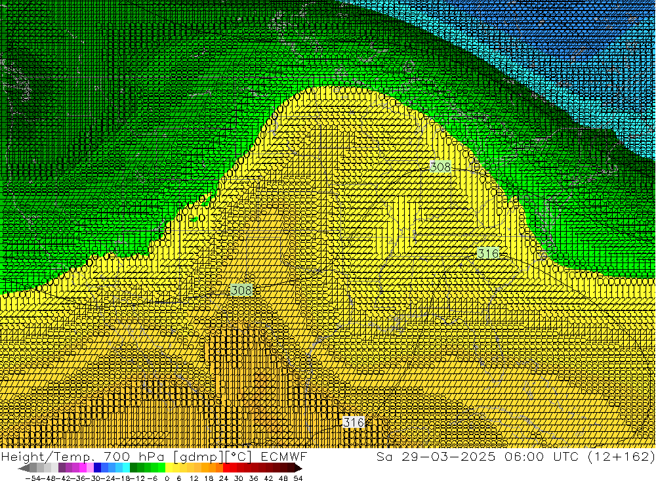Click the white-background 316 contour label
The width and height of the screenshot is (656, 481).
click(x=354, y=422)
